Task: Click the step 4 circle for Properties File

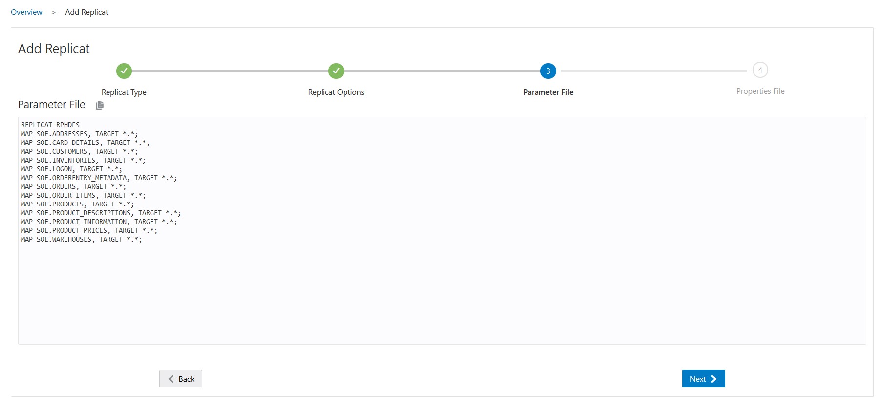Action: coord(760,70)
